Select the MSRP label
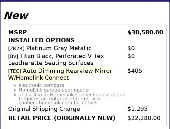 [x=18, y=32]
